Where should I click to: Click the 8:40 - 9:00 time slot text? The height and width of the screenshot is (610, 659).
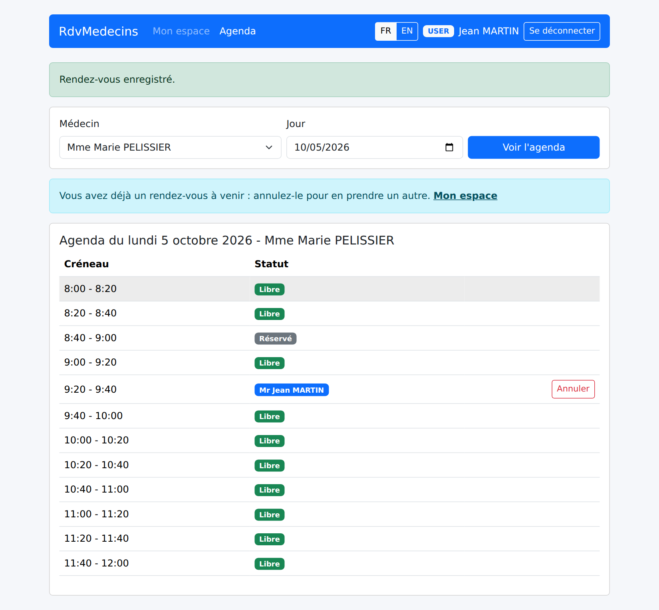[x=91, y=338]
